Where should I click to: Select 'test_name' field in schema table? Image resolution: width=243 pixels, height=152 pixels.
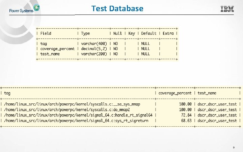[50, 54]
